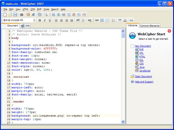Image resolution: width=174 pixels, height=130 pixels.
Task: Open the HTML menu
Action: [25, 9]
